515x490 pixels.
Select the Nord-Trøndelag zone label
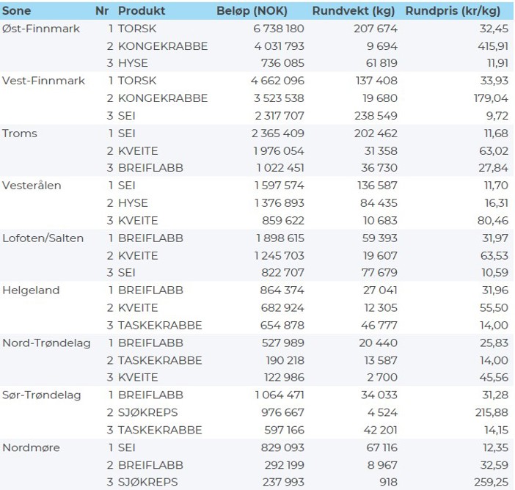[46, 343]
